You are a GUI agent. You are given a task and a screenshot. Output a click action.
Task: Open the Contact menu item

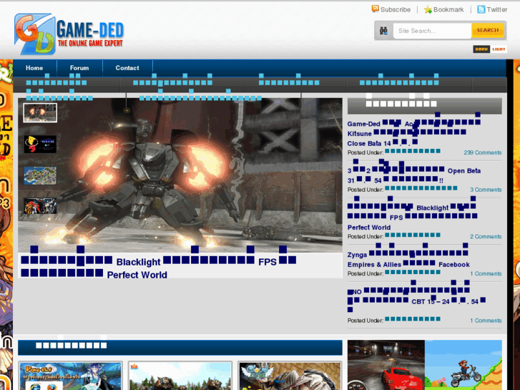(127, 68)
